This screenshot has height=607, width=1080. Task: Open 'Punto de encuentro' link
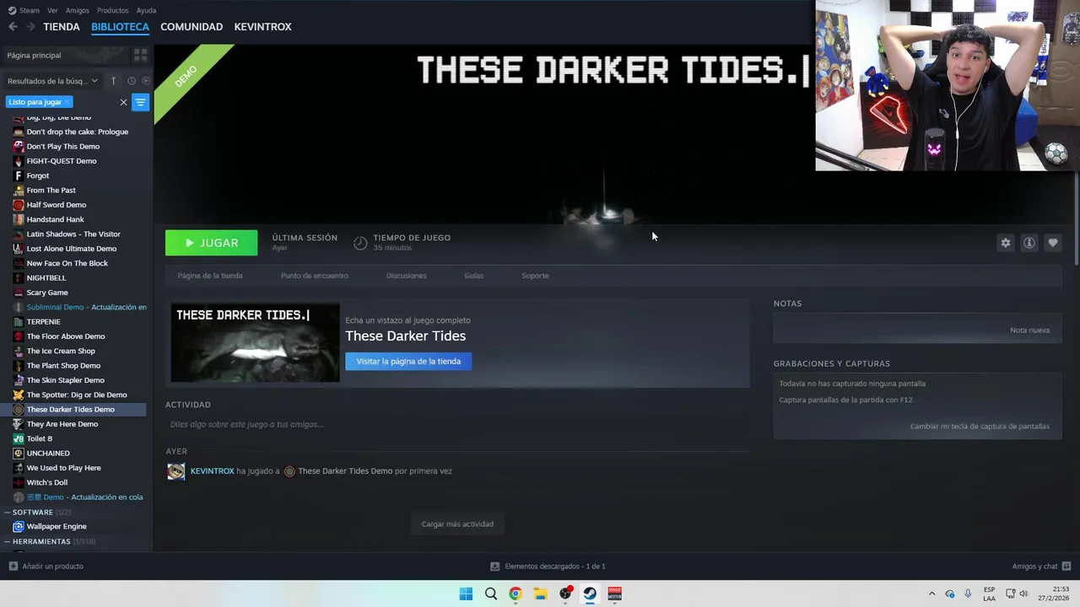(x=315, y=276)
